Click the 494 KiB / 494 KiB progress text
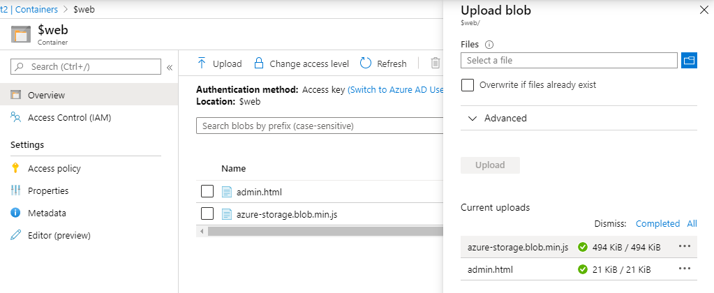The width and height of the screenshot is (714, 293). tap(626, 248)
